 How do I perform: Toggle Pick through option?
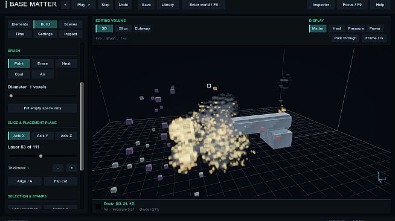pos(345,38)
